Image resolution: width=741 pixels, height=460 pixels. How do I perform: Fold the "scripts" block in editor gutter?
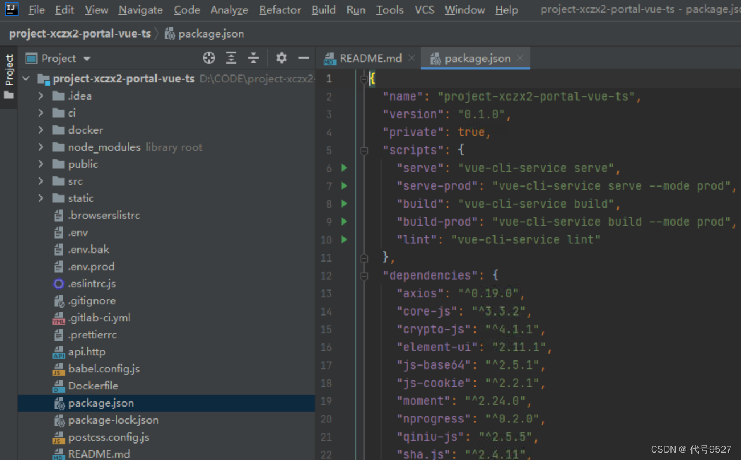(364, 151)
